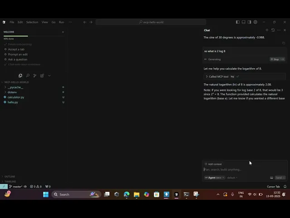Open chat more actions ellipsis
290x218 pixels.
(x=279, y=30)
